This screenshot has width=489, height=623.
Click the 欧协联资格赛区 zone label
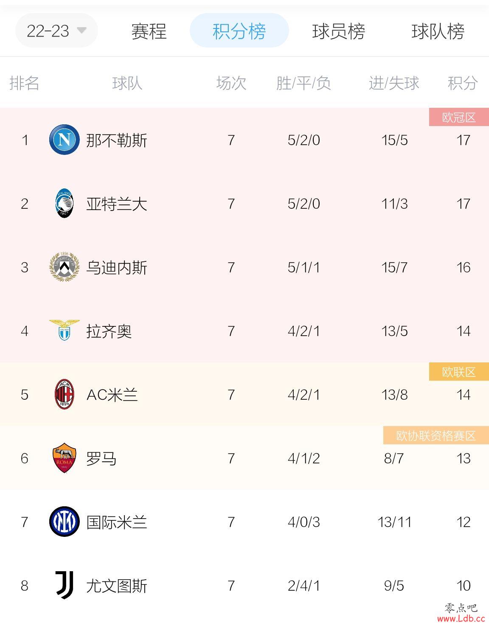coord(436,435)
